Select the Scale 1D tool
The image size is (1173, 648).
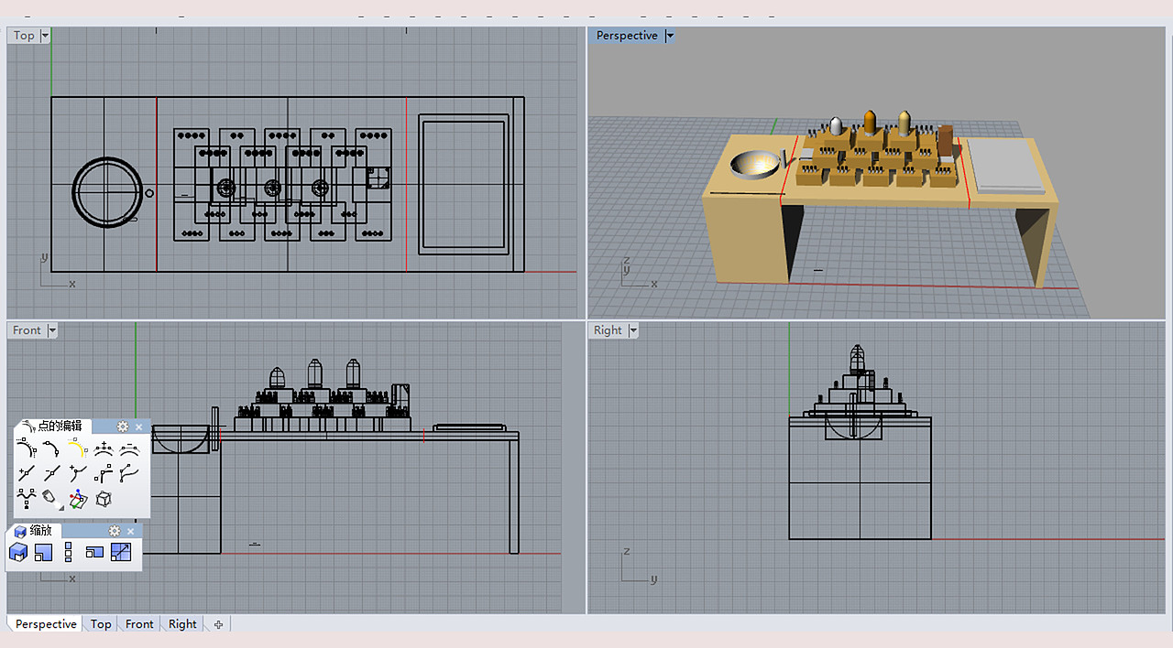coord(69,552)
